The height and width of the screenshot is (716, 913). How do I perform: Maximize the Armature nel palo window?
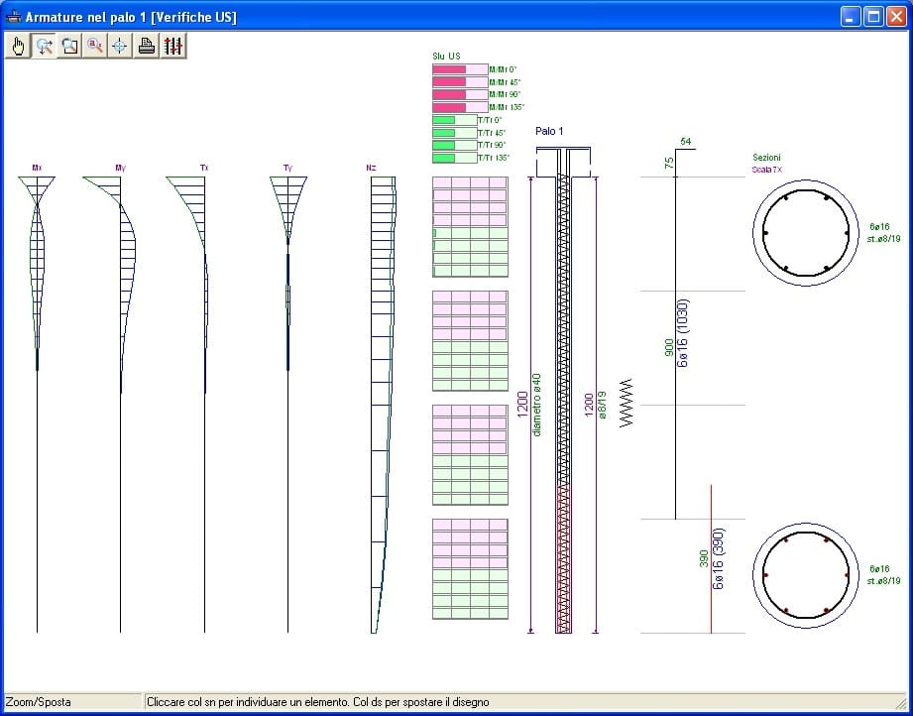[872, 17]
